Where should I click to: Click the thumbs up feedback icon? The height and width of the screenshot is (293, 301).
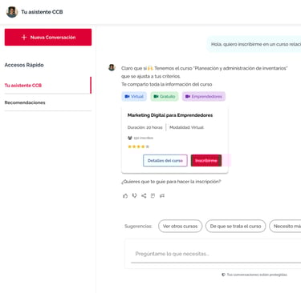(125, 196)
